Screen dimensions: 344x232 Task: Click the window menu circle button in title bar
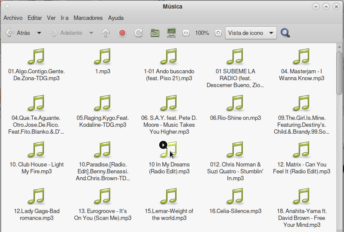pos(7,6)
